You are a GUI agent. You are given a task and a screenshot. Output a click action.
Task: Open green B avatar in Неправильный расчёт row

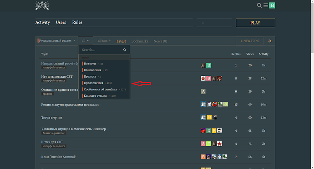point(208,65)
